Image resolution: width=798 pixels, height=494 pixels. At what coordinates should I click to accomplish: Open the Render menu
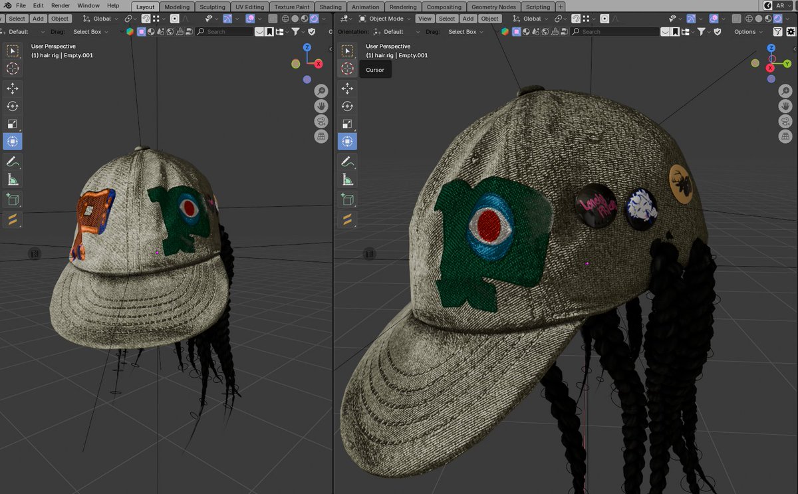point(61,5)
